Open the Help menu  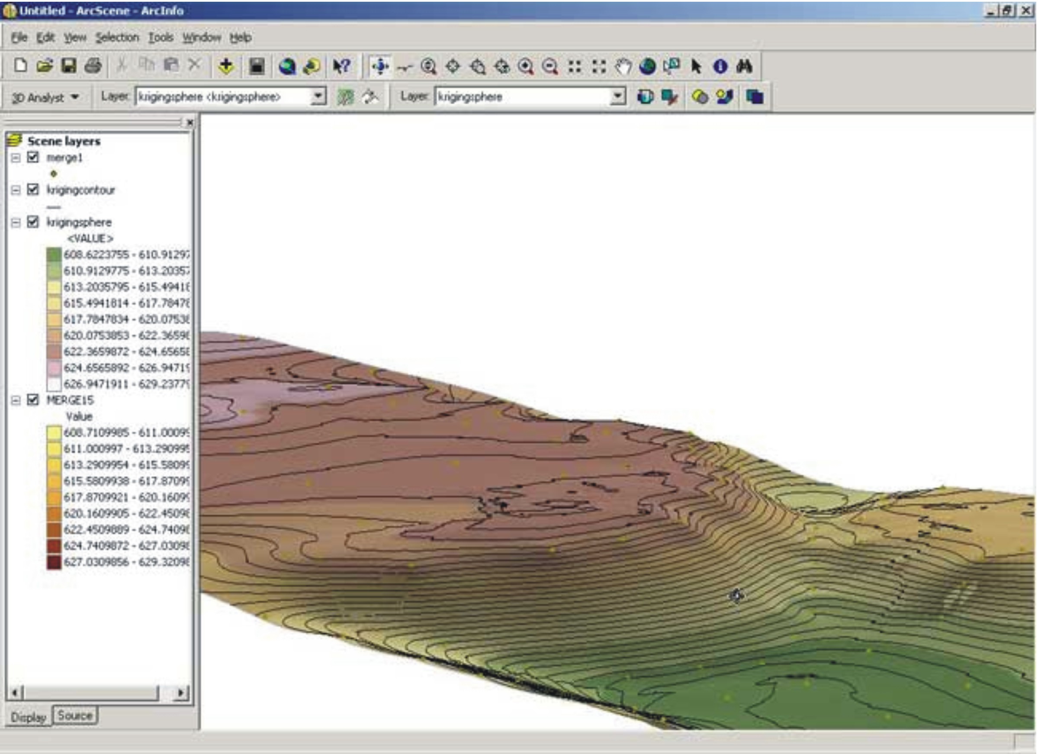tap(240, 38)
